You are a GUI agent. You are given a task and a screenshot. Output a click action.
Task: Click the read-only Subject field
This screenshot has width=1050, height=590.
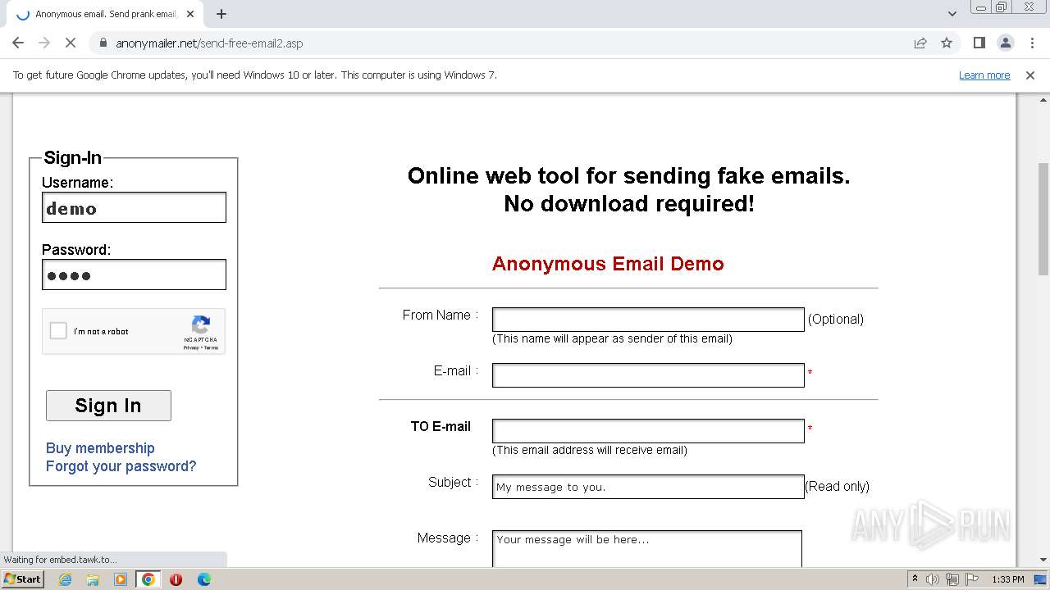tap(648, 487)
